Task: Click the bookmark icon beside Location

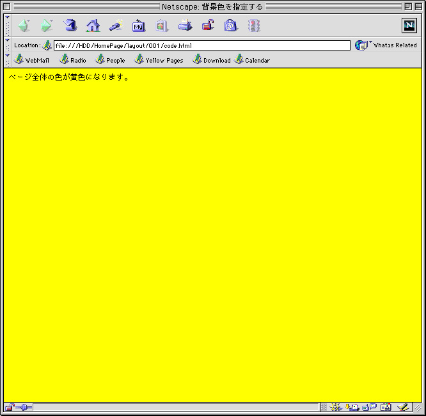Action: [x=47, y=45]
